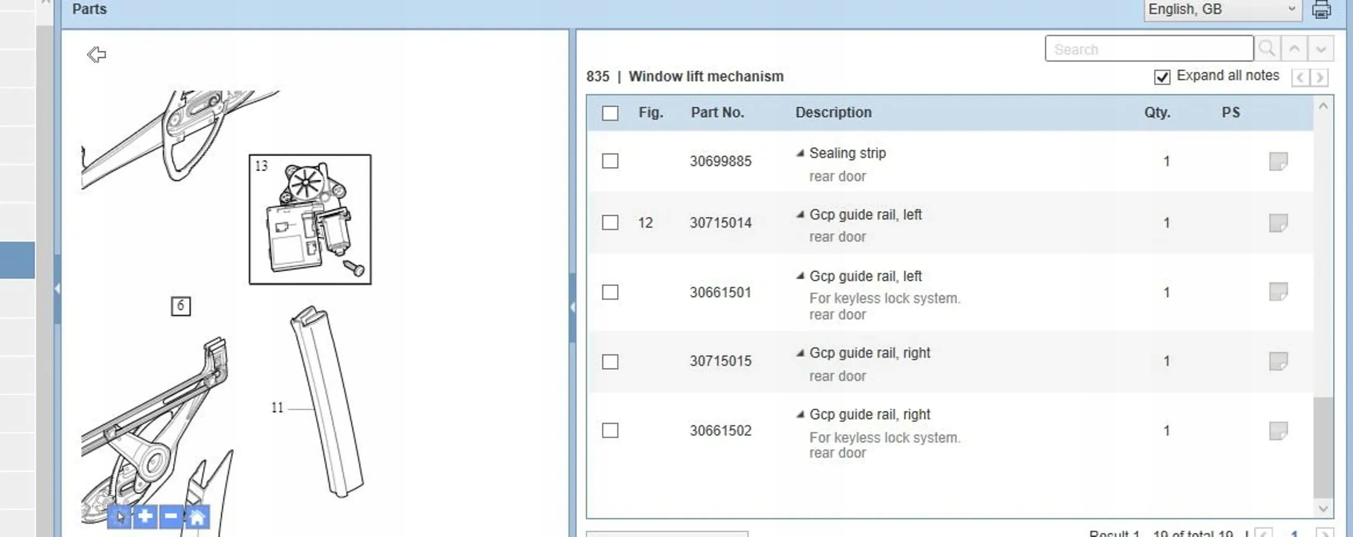Viewport: 1353px width, 537px height.
Task: Click the print icon
Action: pyautogui.click(x=1321, y=10)
